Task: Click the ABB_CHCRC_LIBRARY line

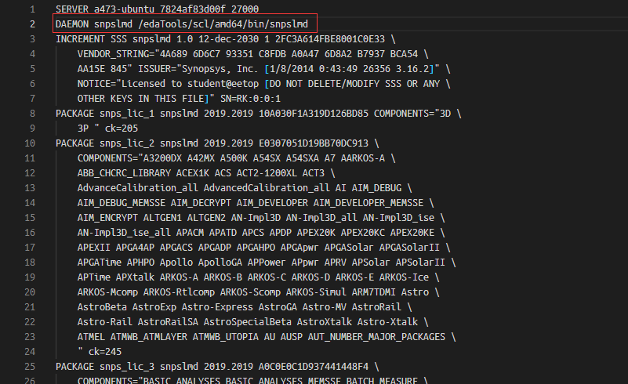Action: (206, 173)
